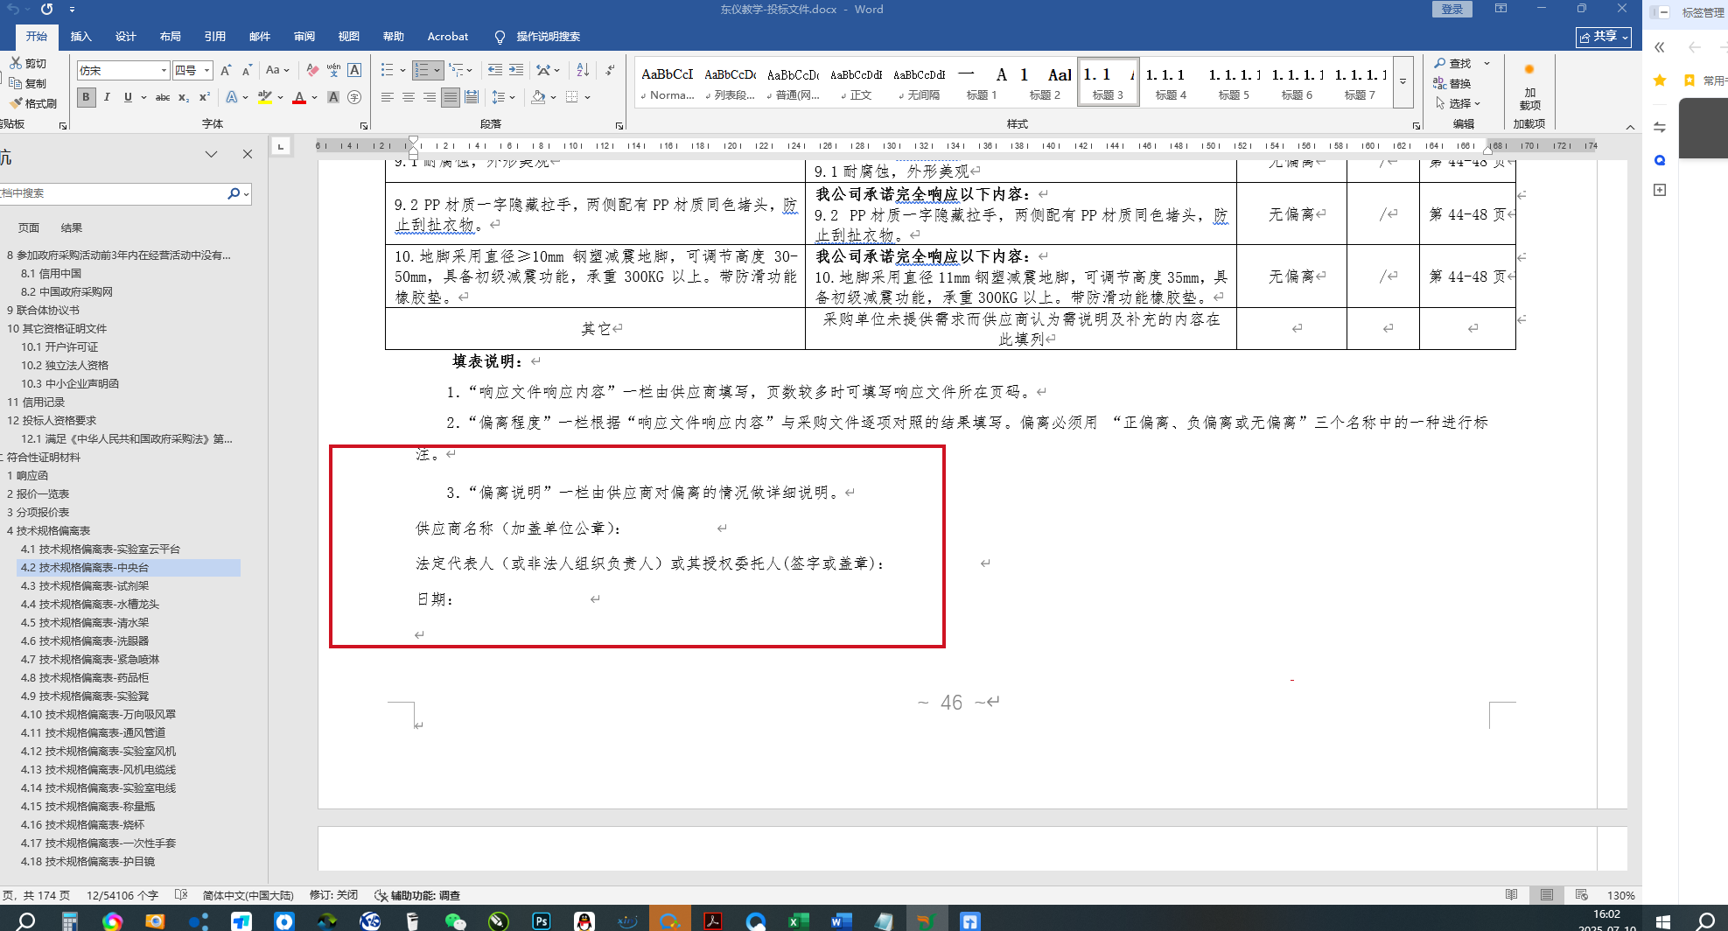Switch navigation pane to 结果 tab
The width and height of the screenshot is (1728, 931).
pos(71,227)
